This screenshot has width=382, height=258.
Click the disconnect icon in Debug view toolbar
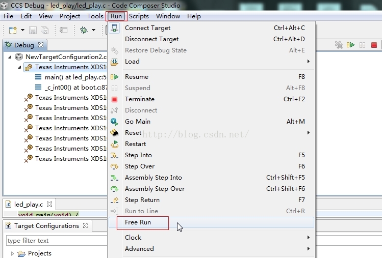[339, 45]
